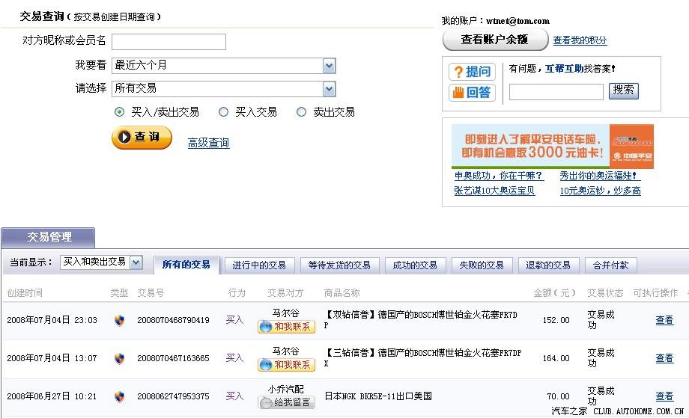This screenshot has width=689, height=418.
Task: Click shield icon for the 13:07 transaction
Action: [119, 358]
